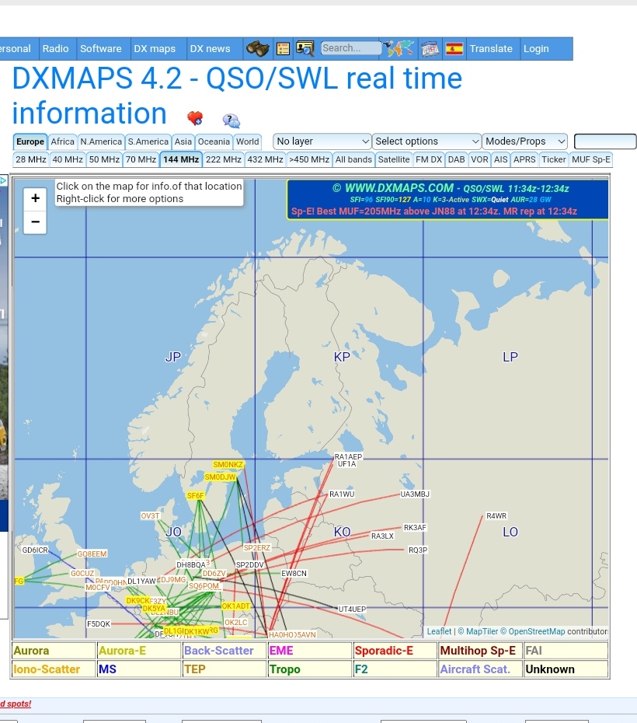Select the 432 MHz band tab
This screenshot has height=723, width=637.
pos(266,159)
